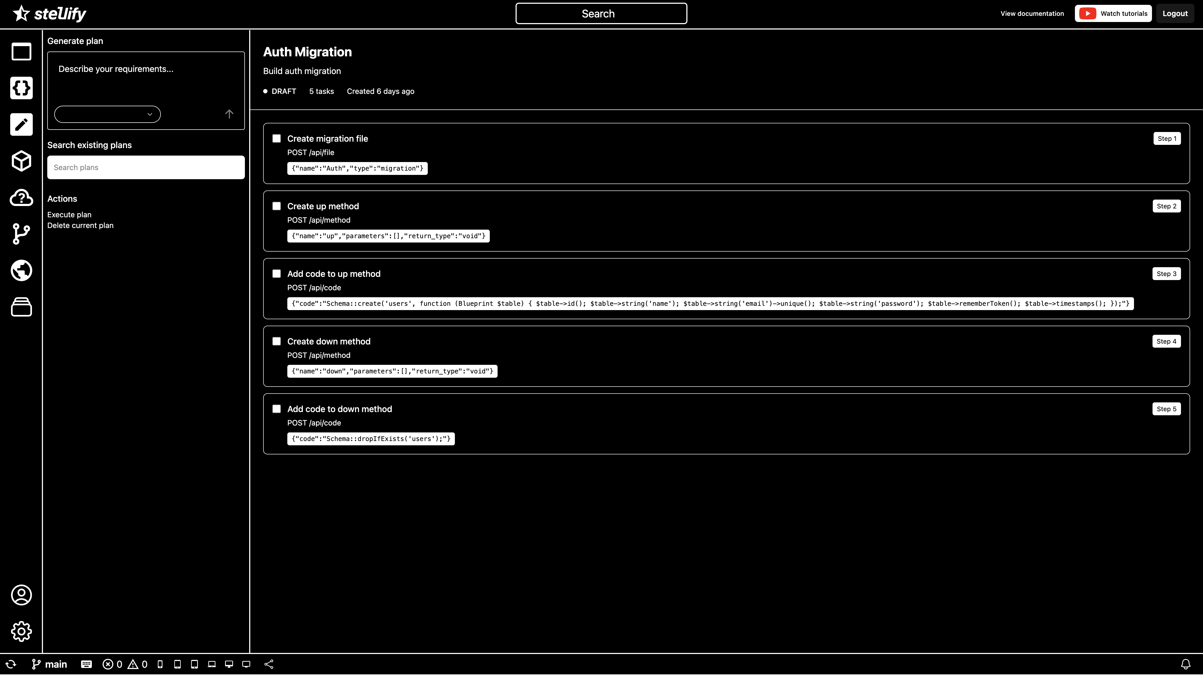This screenshot has height=676, width=1203.
Task: Switch the main branch selector
Action: click(x=49, y=664)
